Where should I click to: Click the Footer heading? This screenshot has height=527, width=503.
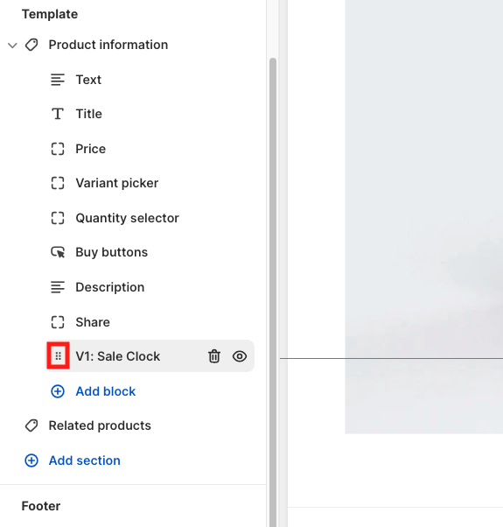(41, 506)
